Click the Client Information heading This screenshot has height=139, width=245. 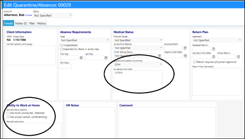point(19,32)
